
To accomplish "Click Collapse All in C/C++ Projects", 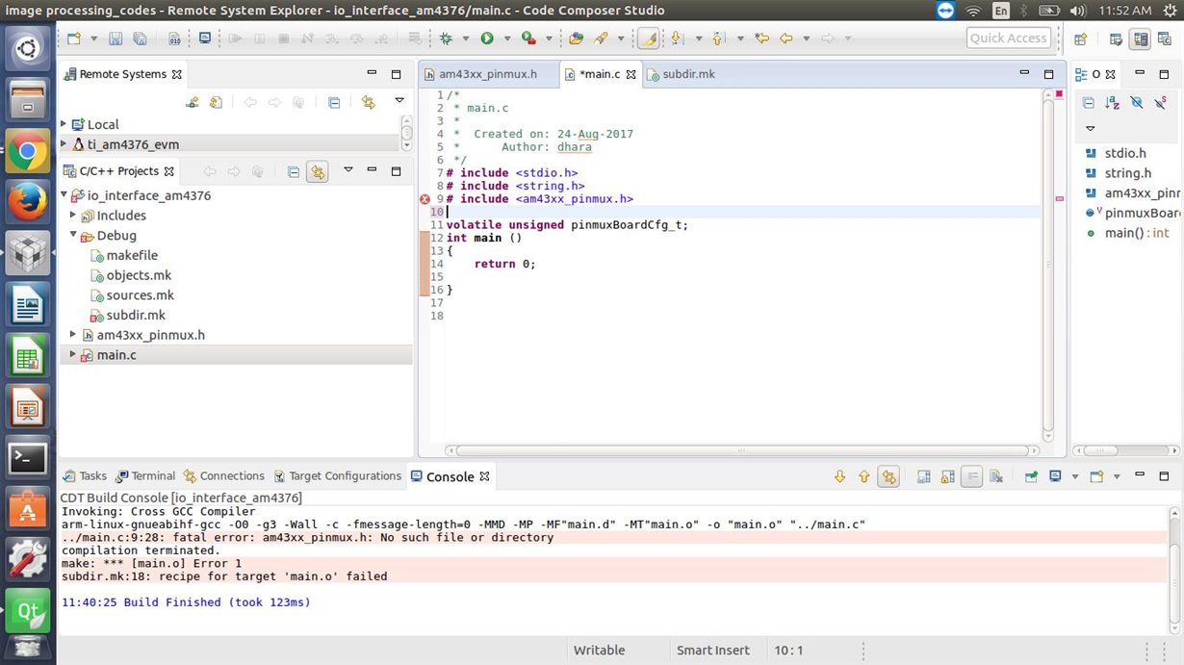I will pyautogui.click(x=294, y=171).
